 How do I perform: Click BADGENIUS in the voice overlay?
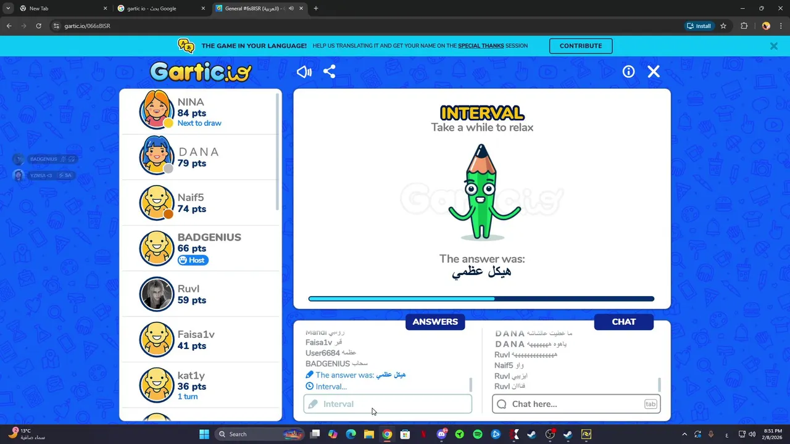click(45, 159)
